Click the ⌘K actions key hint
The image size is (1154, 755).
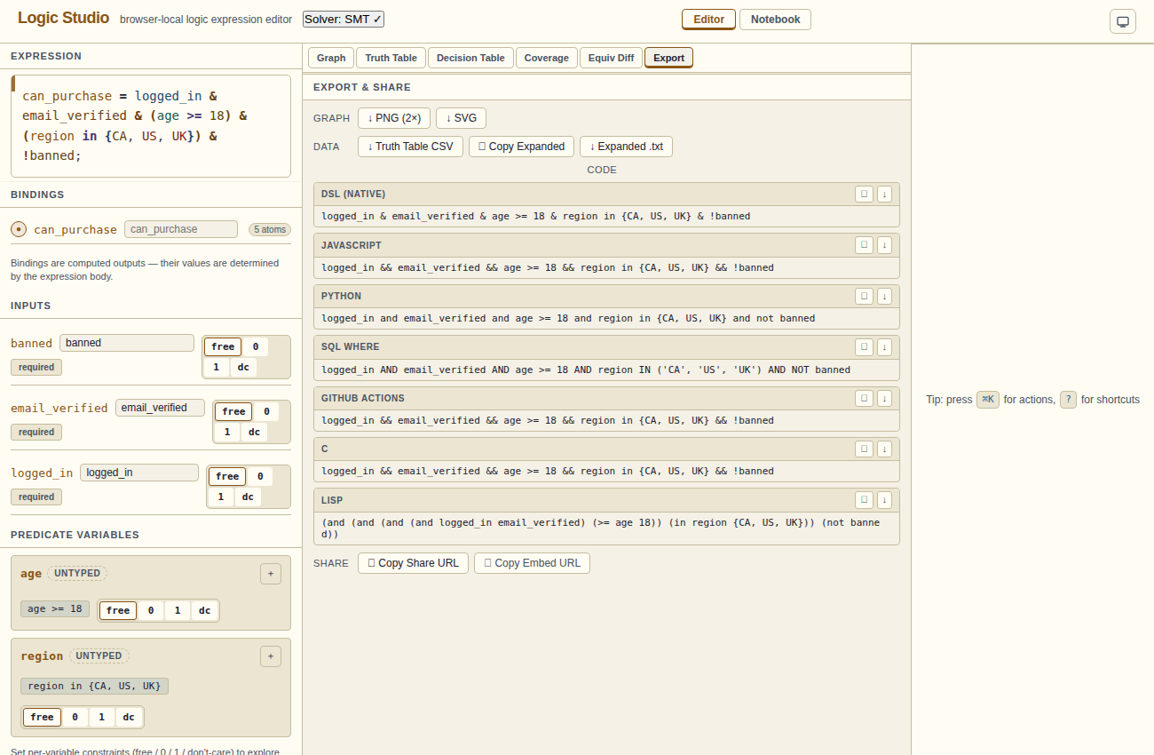point(988,400)
